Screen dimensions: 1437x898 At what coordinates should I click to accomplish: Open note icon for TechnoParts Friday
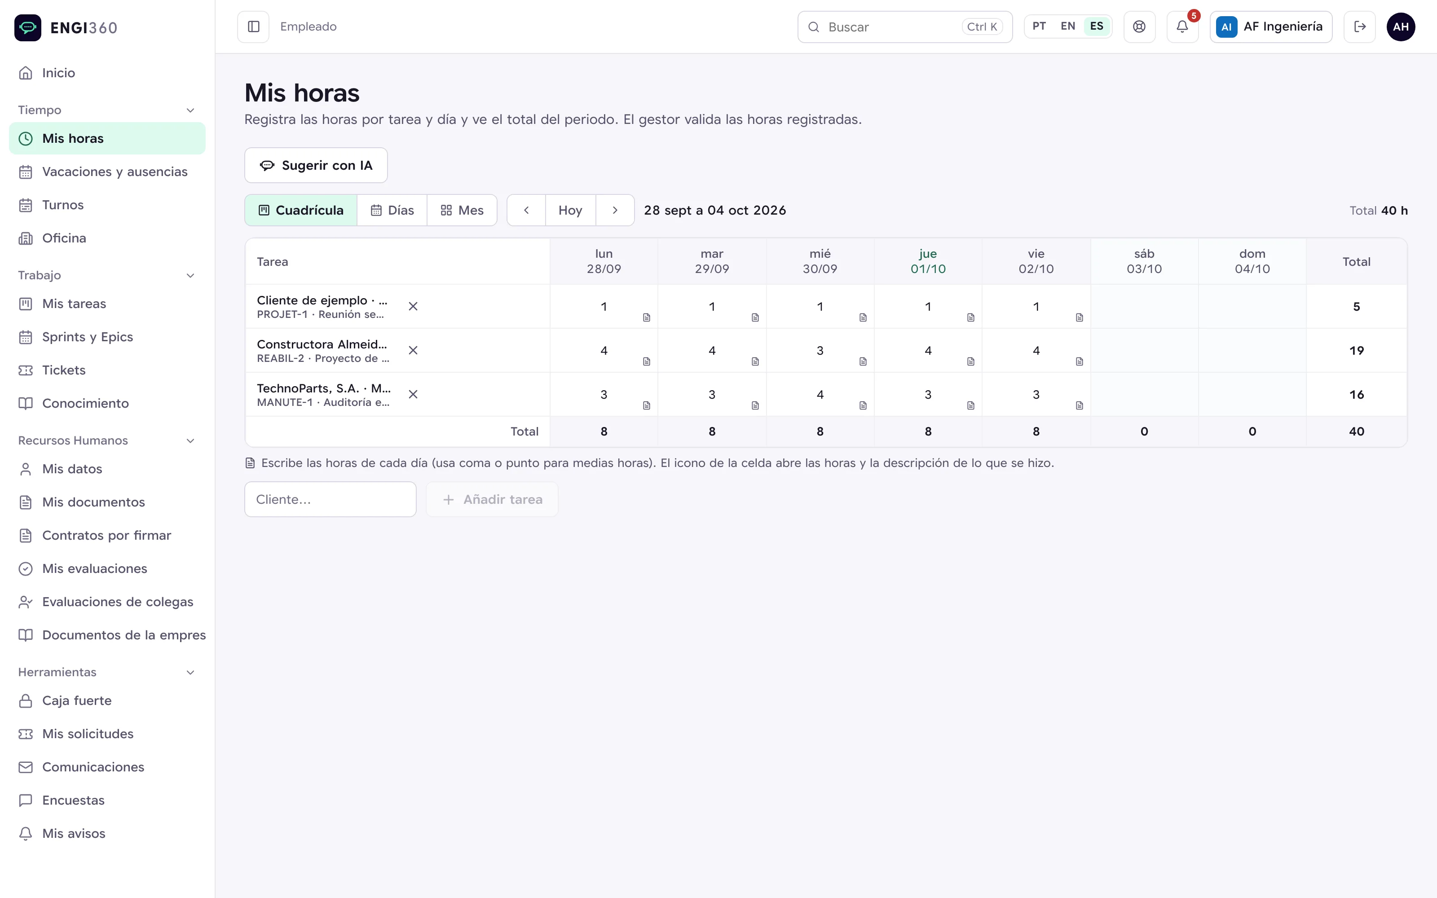(x=1080, y=405)
